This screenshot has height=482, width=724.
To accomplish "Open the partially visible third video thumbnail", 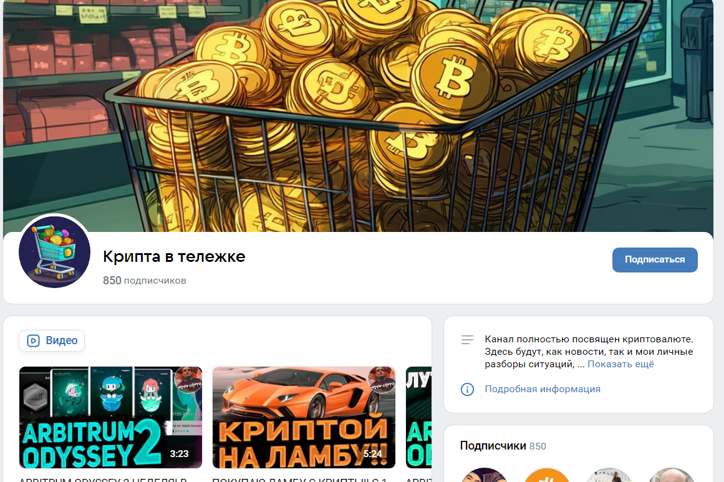I will point(419,417).
